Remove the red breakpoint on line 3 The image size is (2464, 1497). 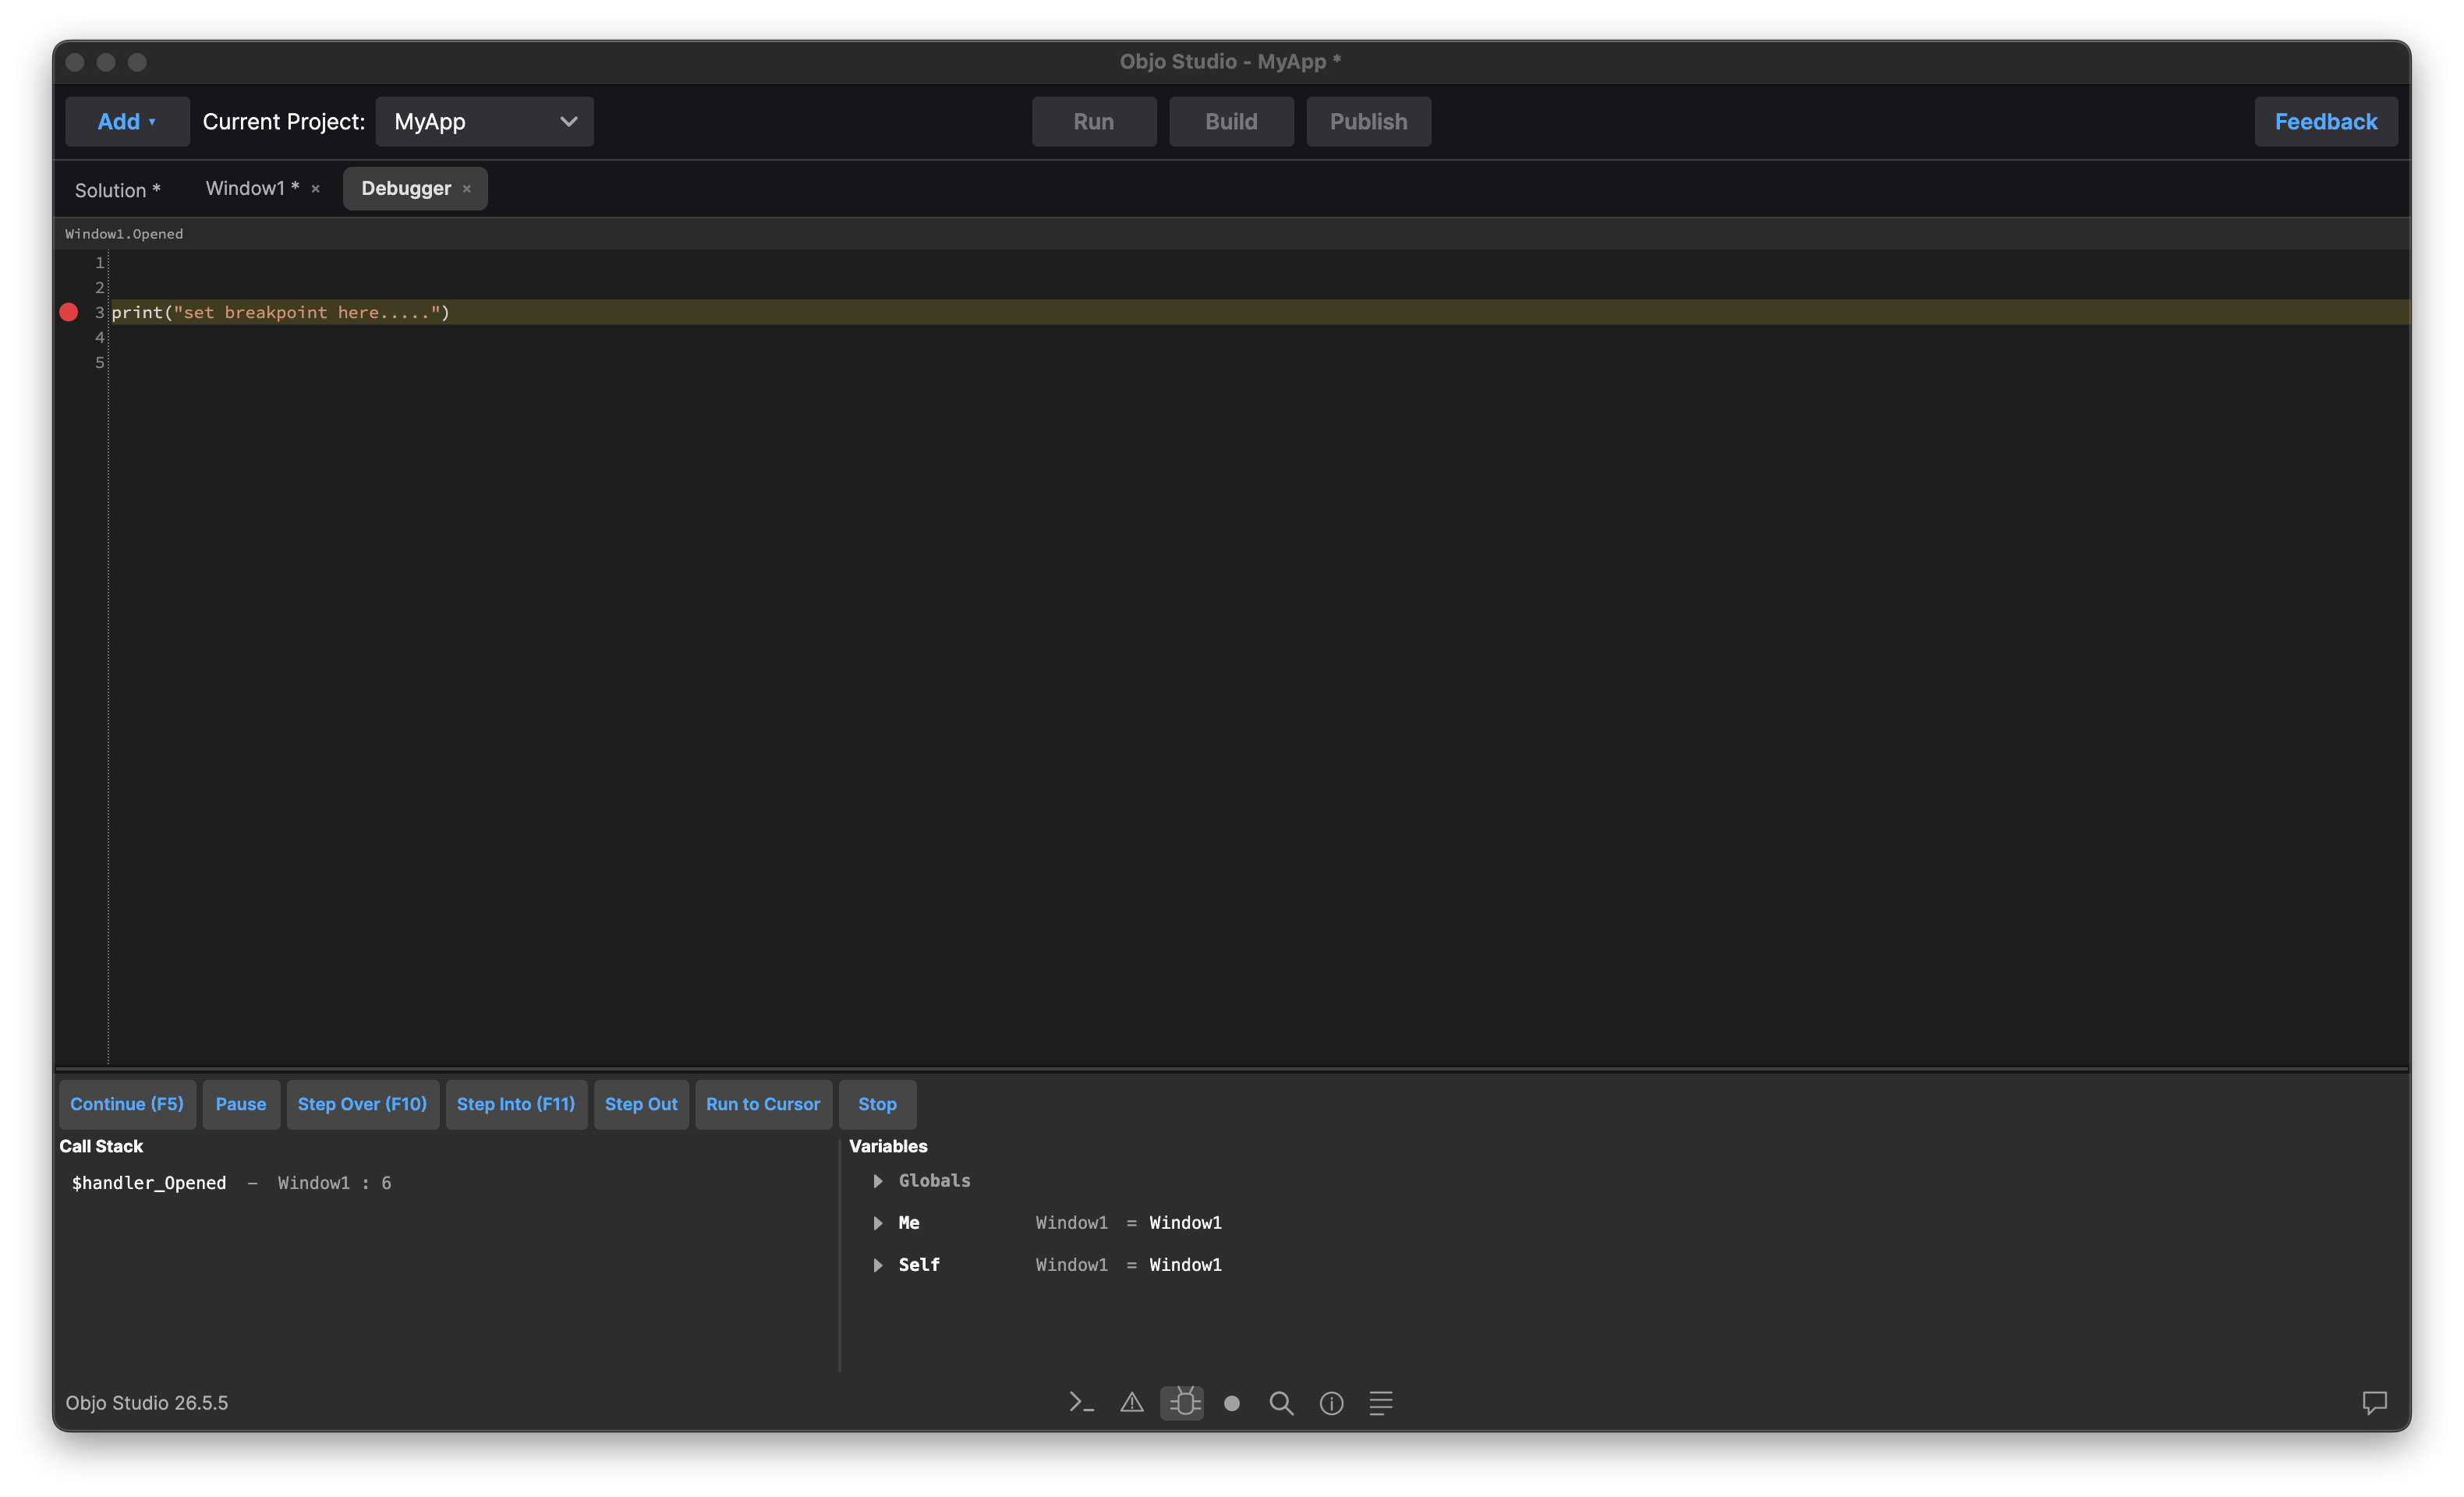click(x=69, y=312)
